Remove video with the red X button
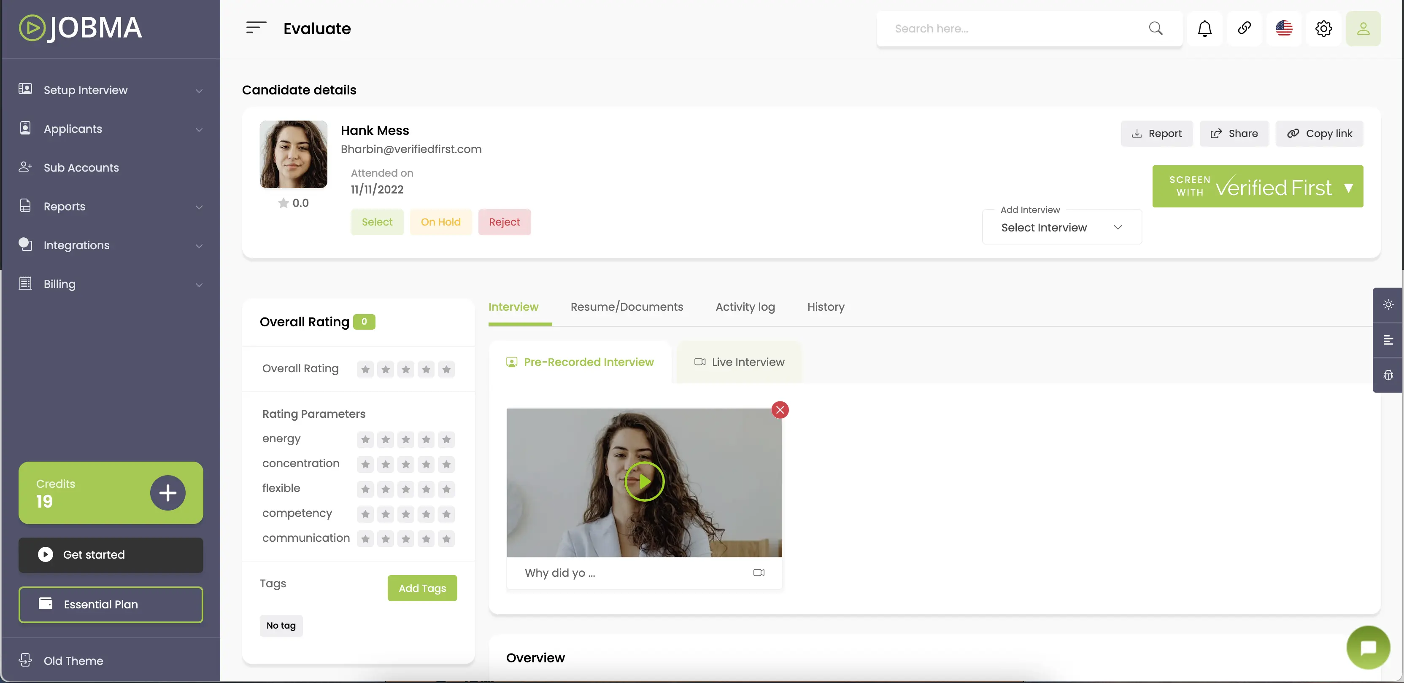The image size is (1404, 683). tap(780, 409)
